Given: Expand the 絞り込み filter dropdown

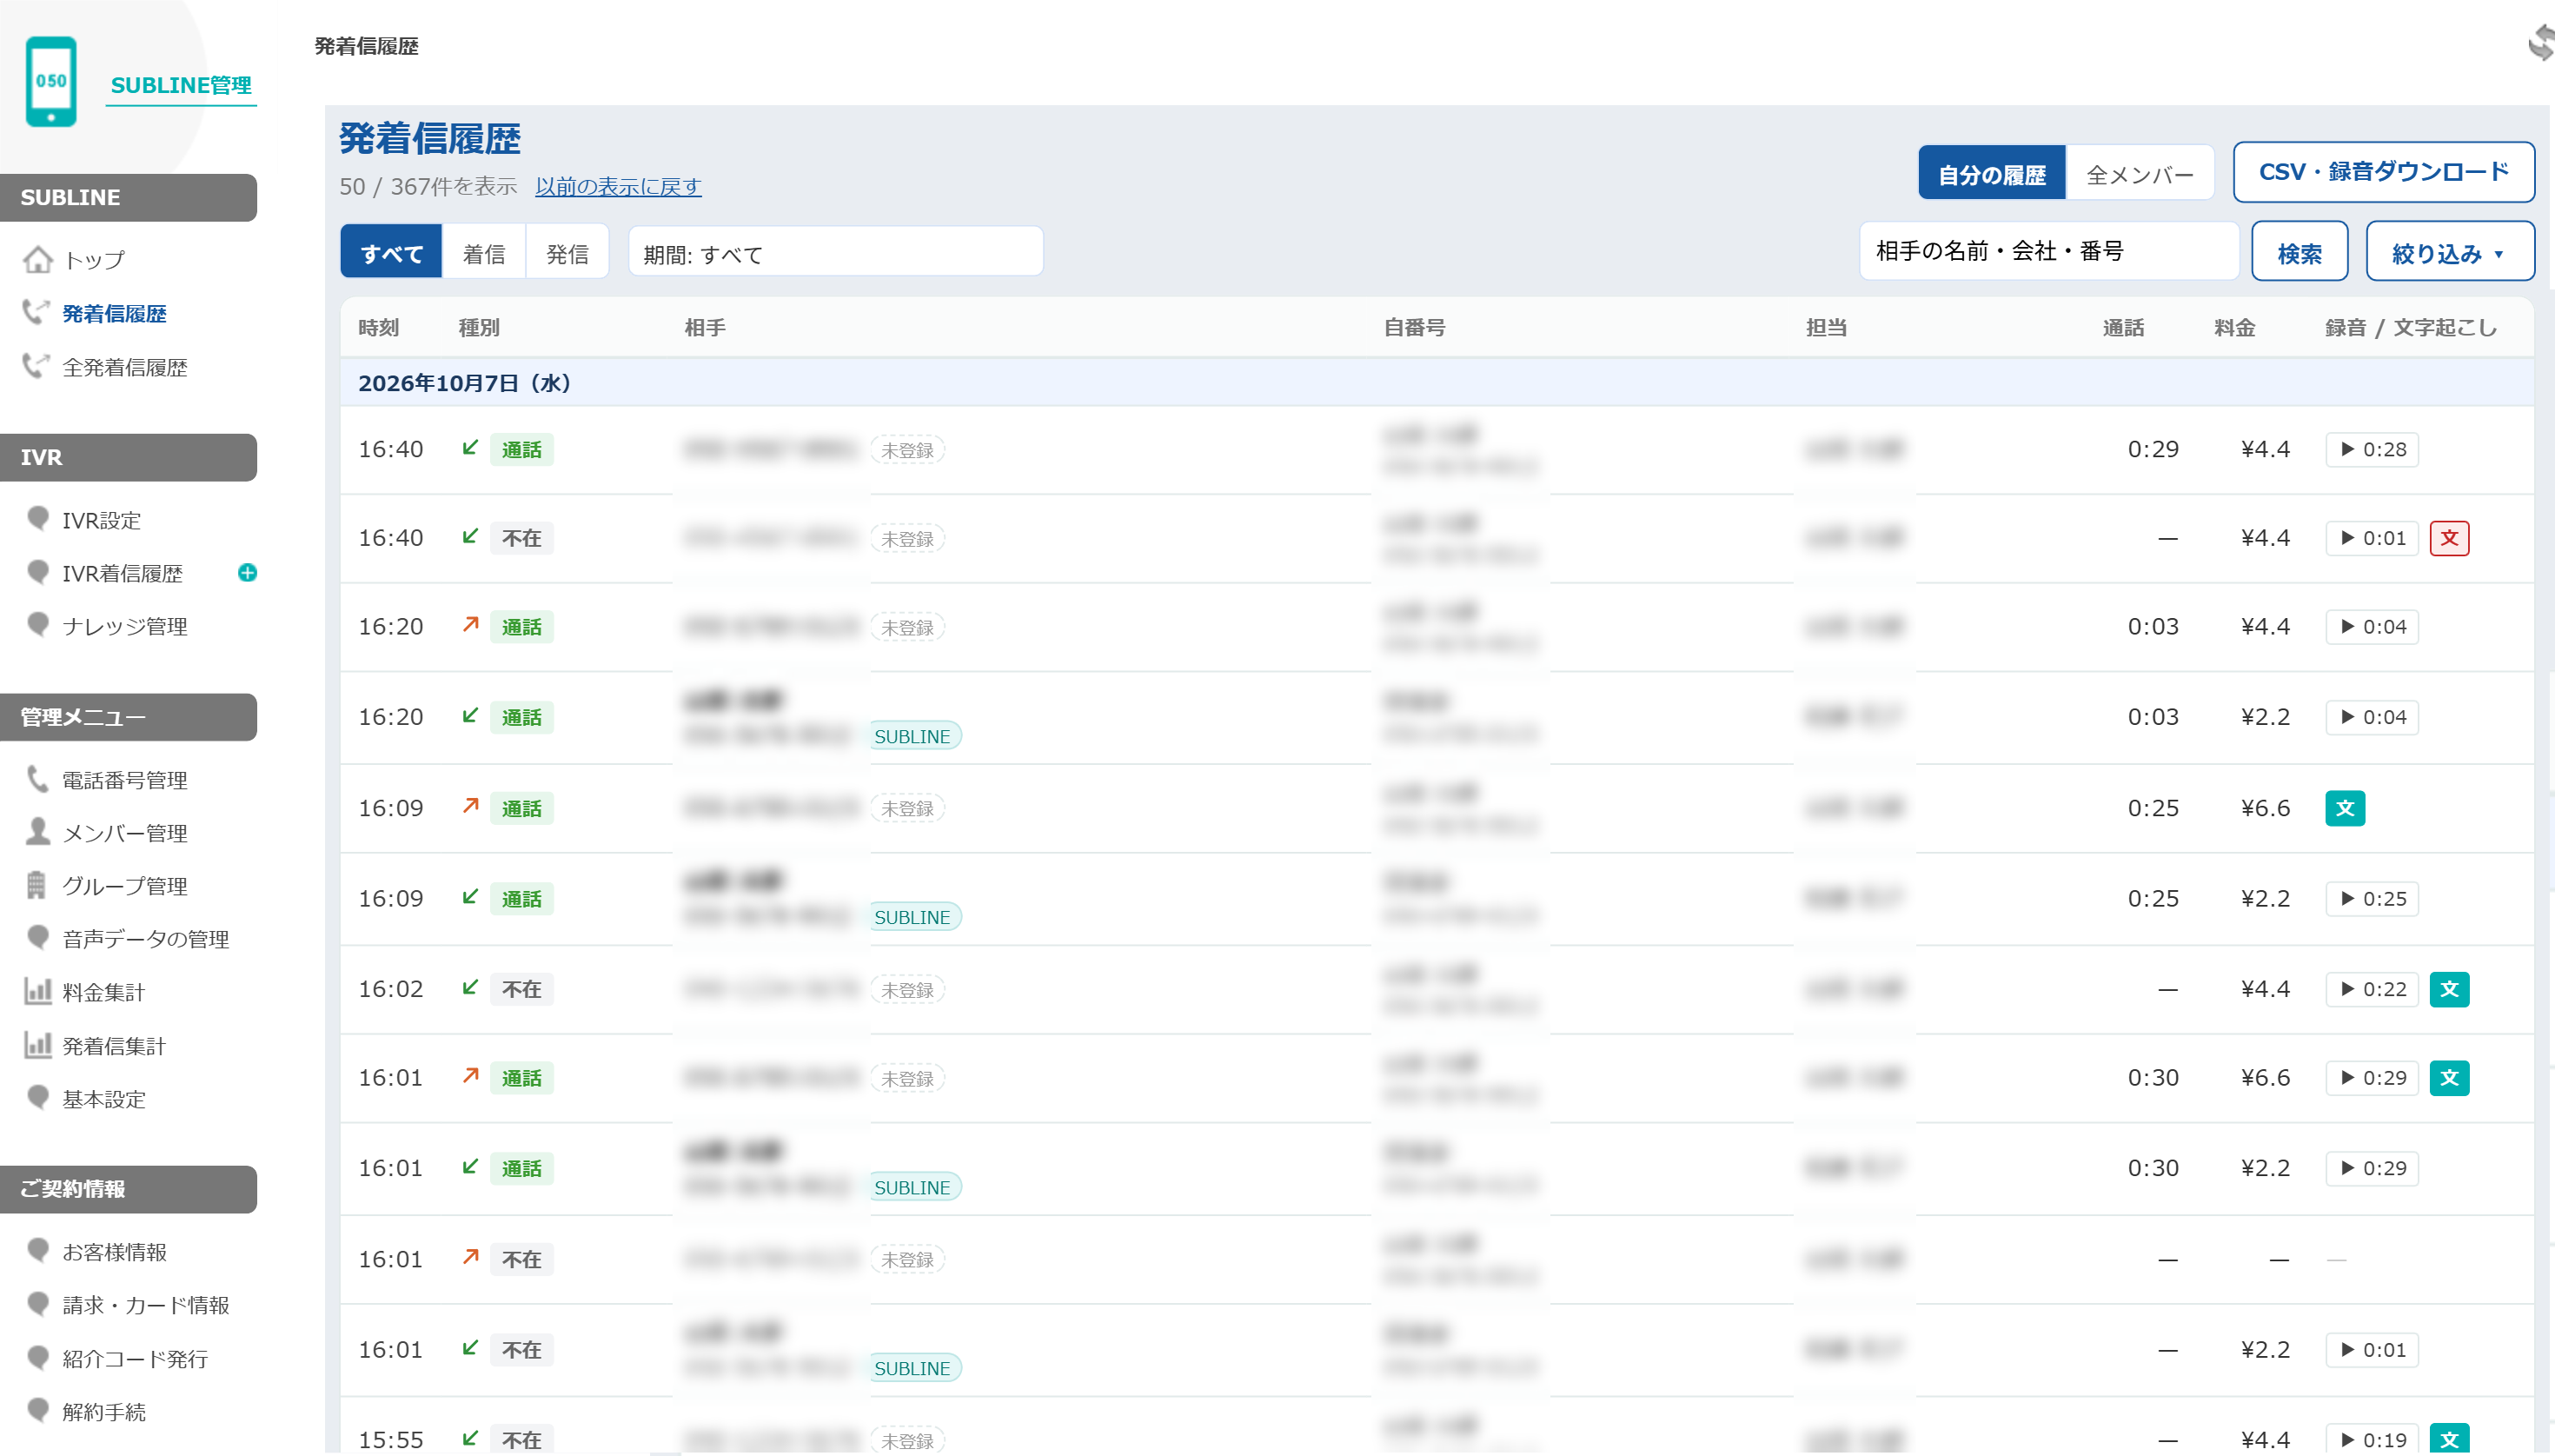Looking at the screenshot, I should coord(2450,252).
